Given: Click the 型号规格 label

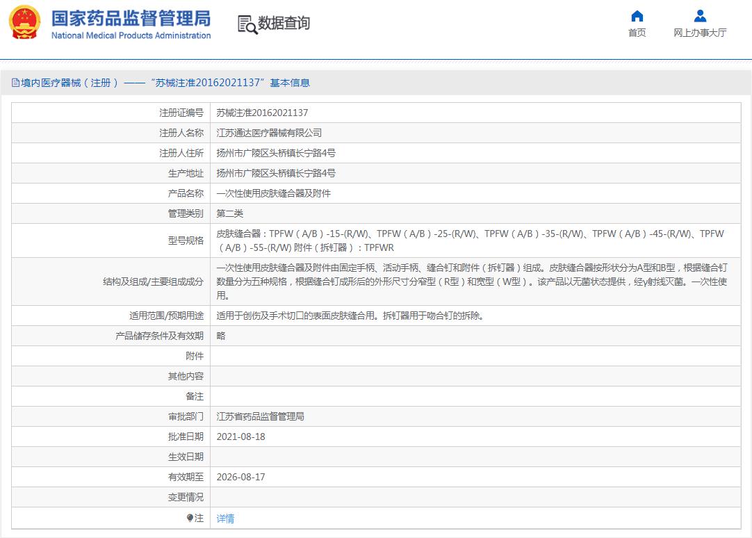Looking at the screenshot, I should (x=186, y=241).
